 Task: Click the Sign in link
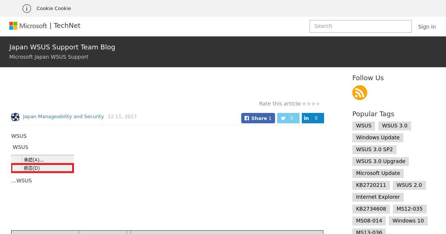coord(427,27)
